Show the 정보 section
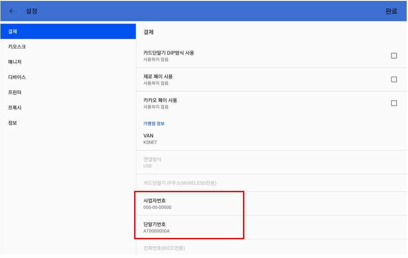Image resolution: width=408 pixels, height=258 pixels. coord(68,123)
